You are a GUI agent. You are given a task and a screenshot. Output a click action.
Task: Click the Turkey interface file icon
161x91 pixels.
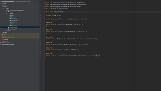10,24
